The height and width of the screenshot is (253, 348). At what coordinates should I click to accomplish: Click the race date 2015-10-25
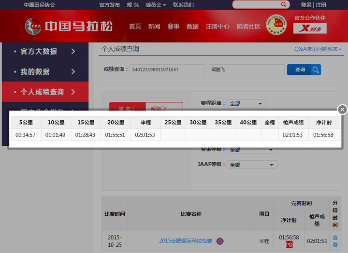pyautogui.click(x=115, y=241)
